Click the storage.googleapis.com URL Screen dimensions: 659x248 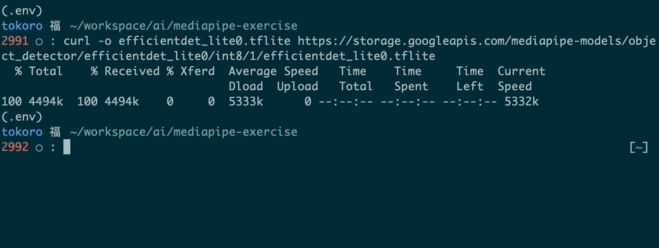coord(476,41)
